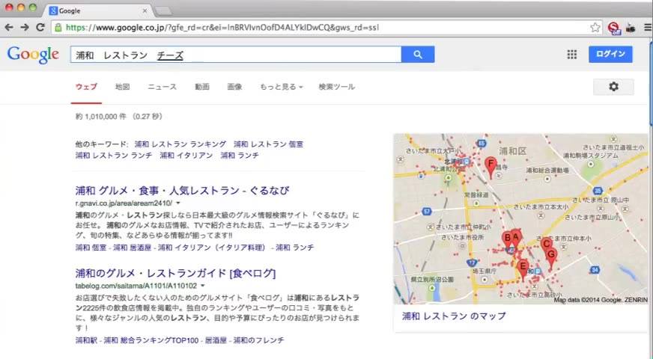Image resolution: width=653 pixels, height=359 pixels.
Task: Click the browser forward arrow
Action: tap(25, 28)
